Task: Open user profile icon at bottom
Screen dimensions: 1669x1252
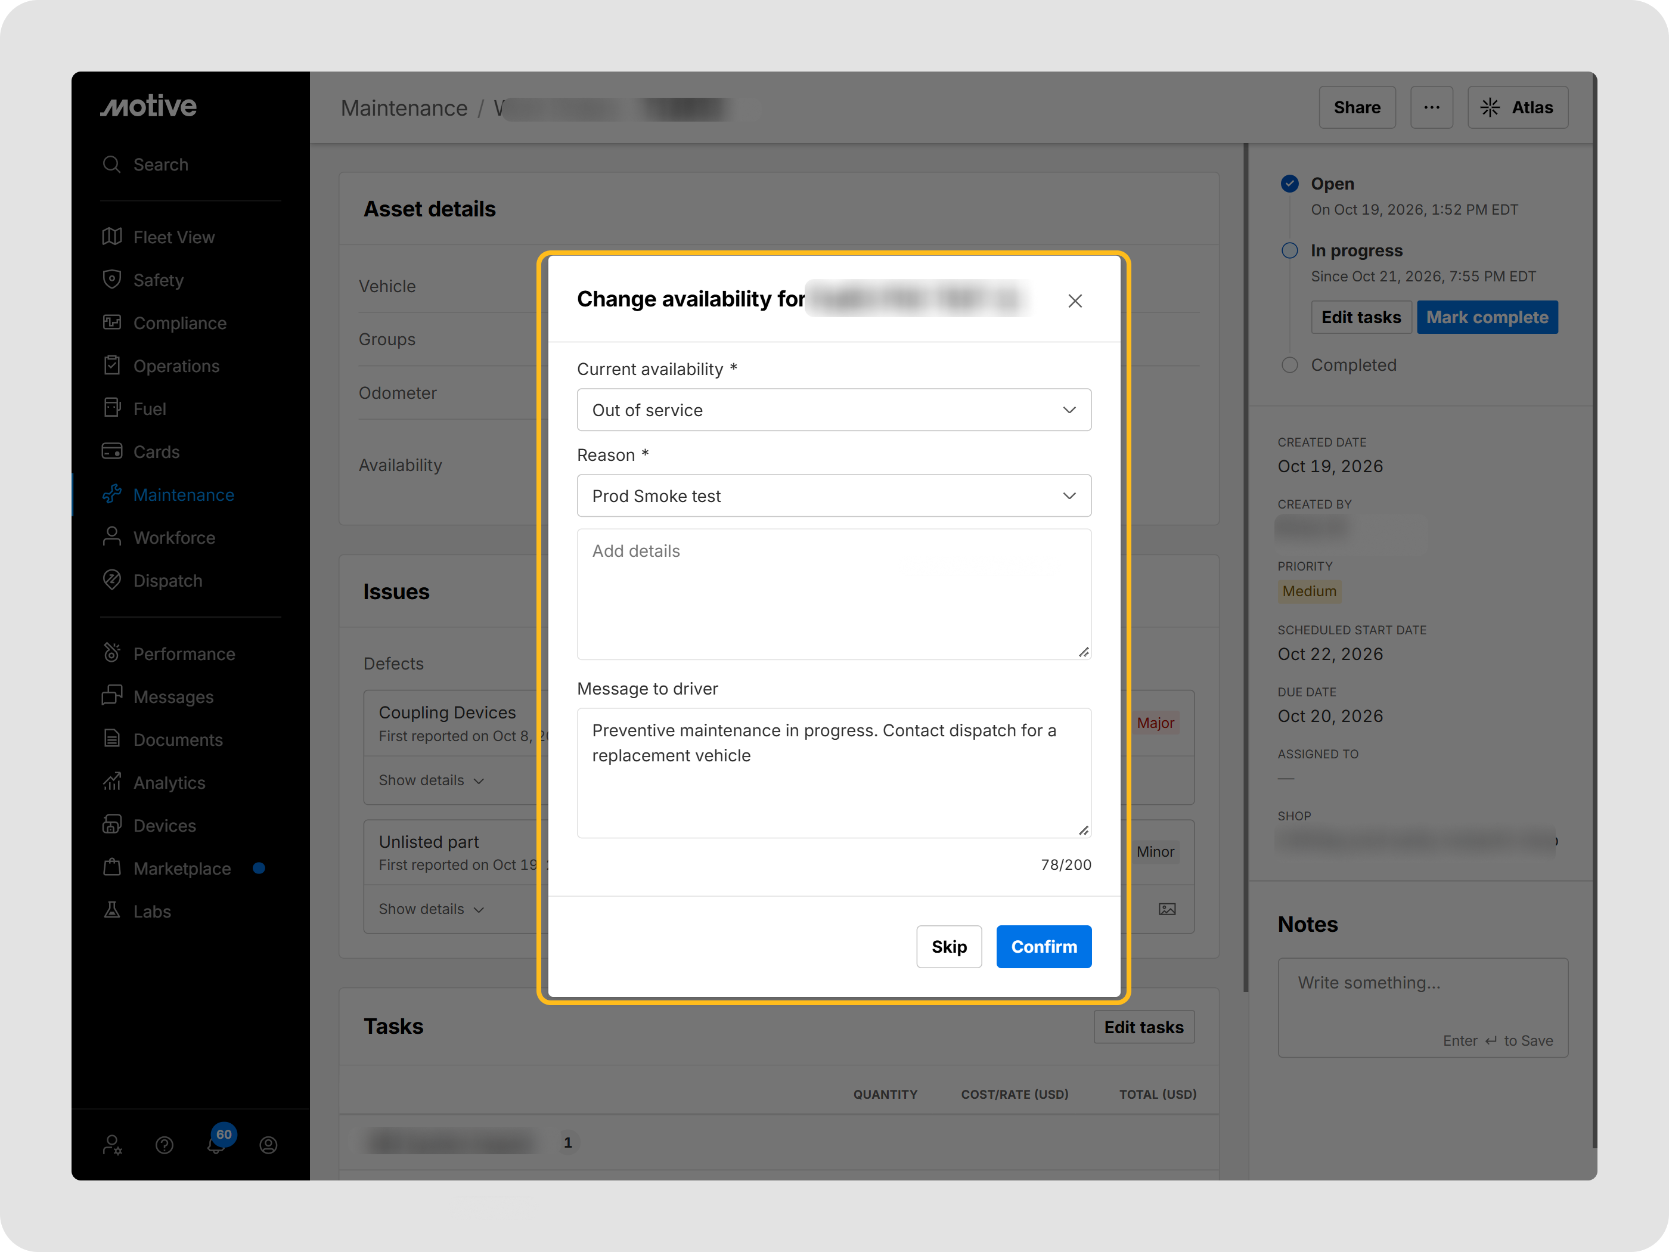Action: (269, 1146)
